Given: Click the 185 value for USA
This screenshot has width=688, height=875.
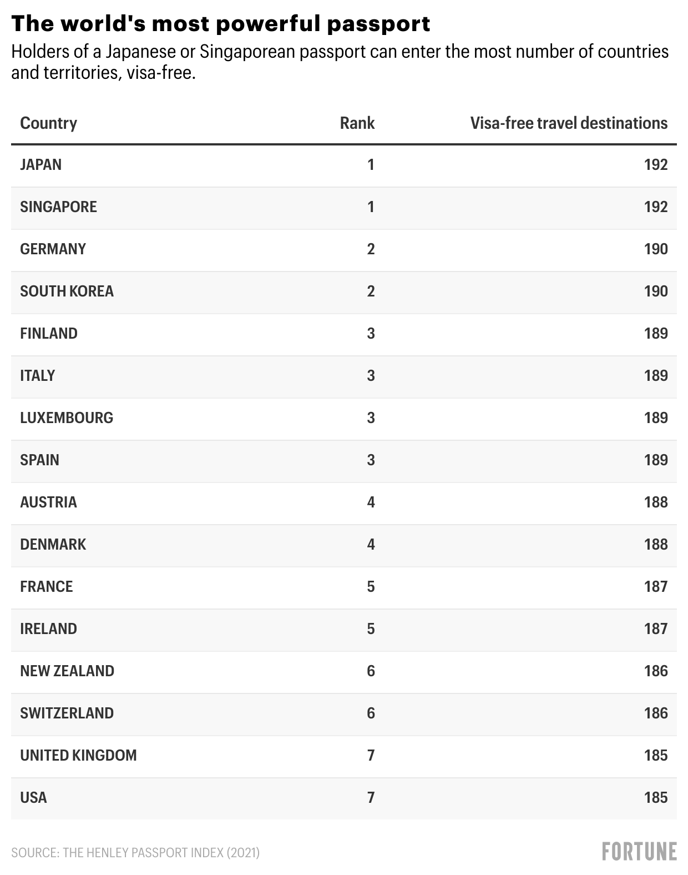Looking at the screenshot, I should tap(656, 798).
